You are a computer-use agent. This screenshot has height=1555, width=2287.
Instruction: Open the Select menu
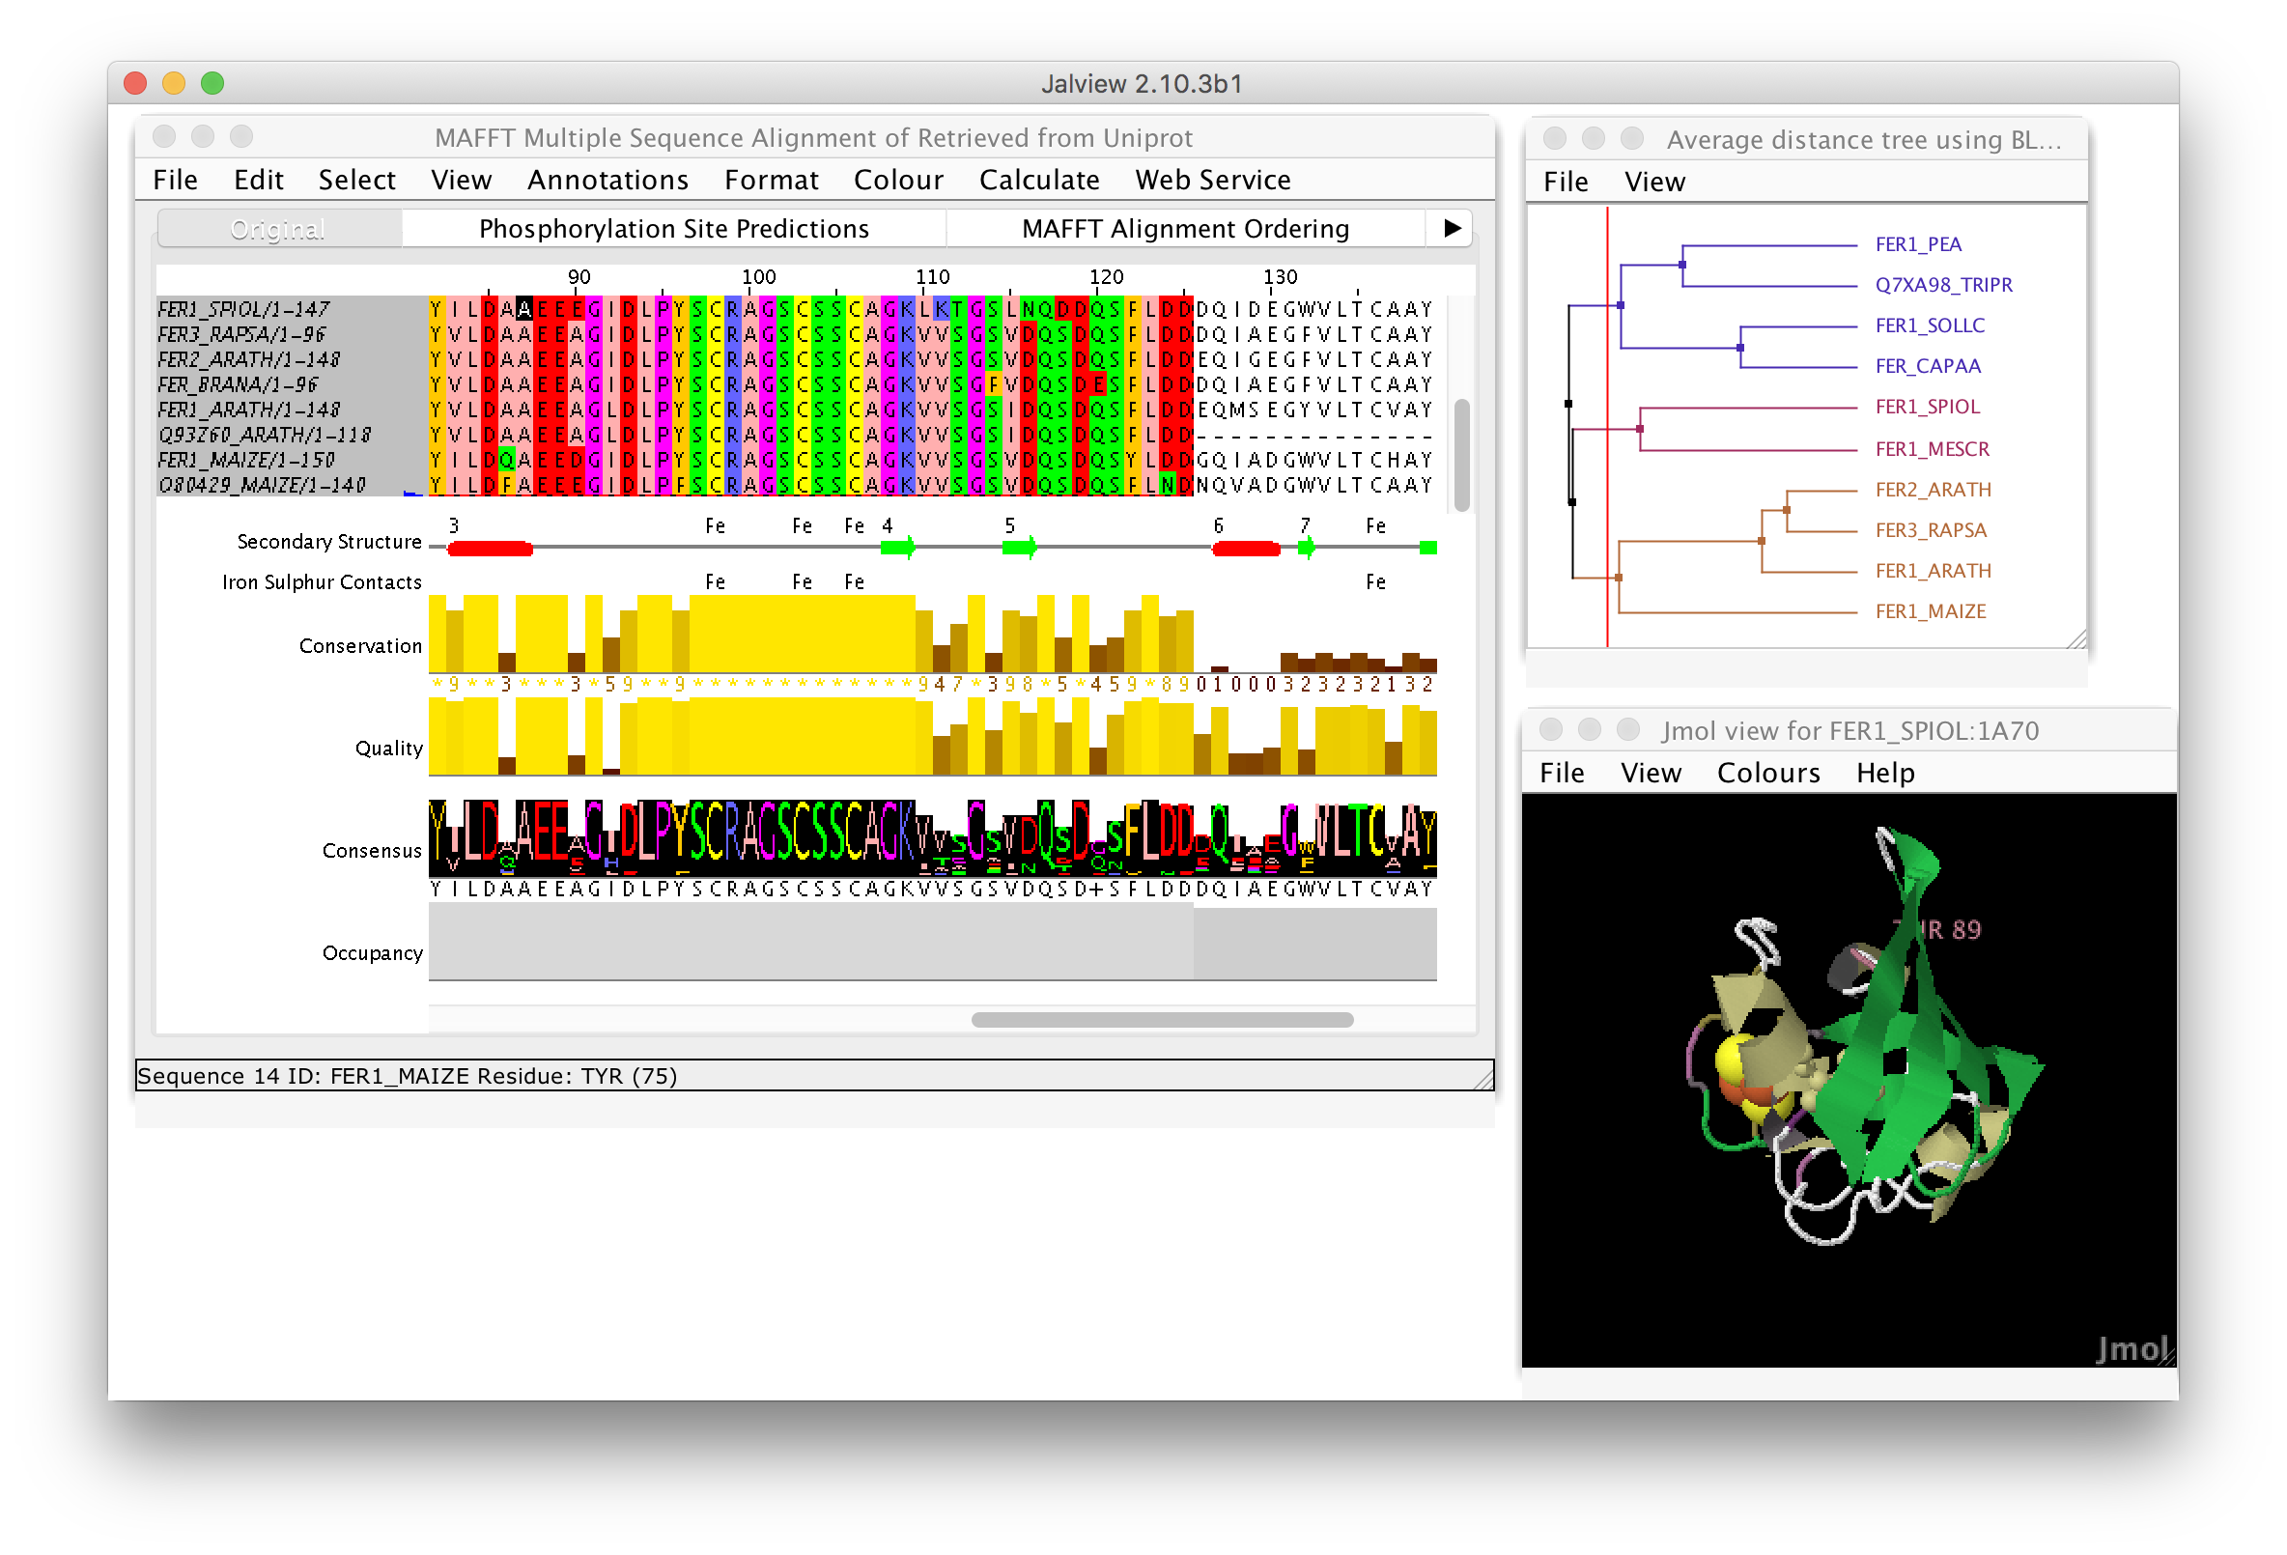(x=356, y=180)
